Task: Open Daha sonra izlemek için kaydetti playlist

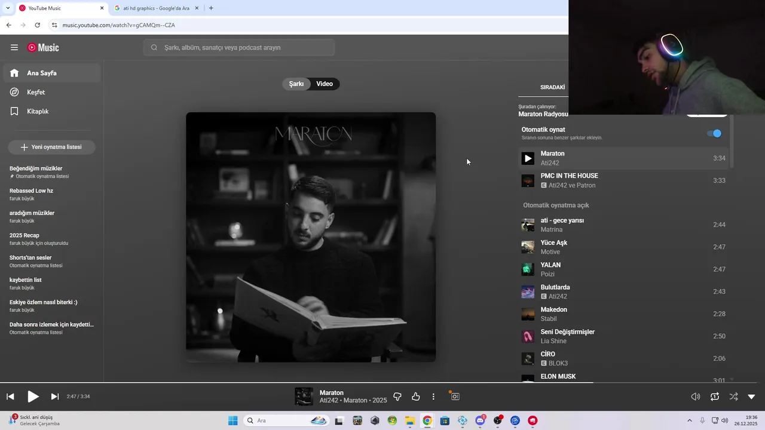Action: point(52,328)
